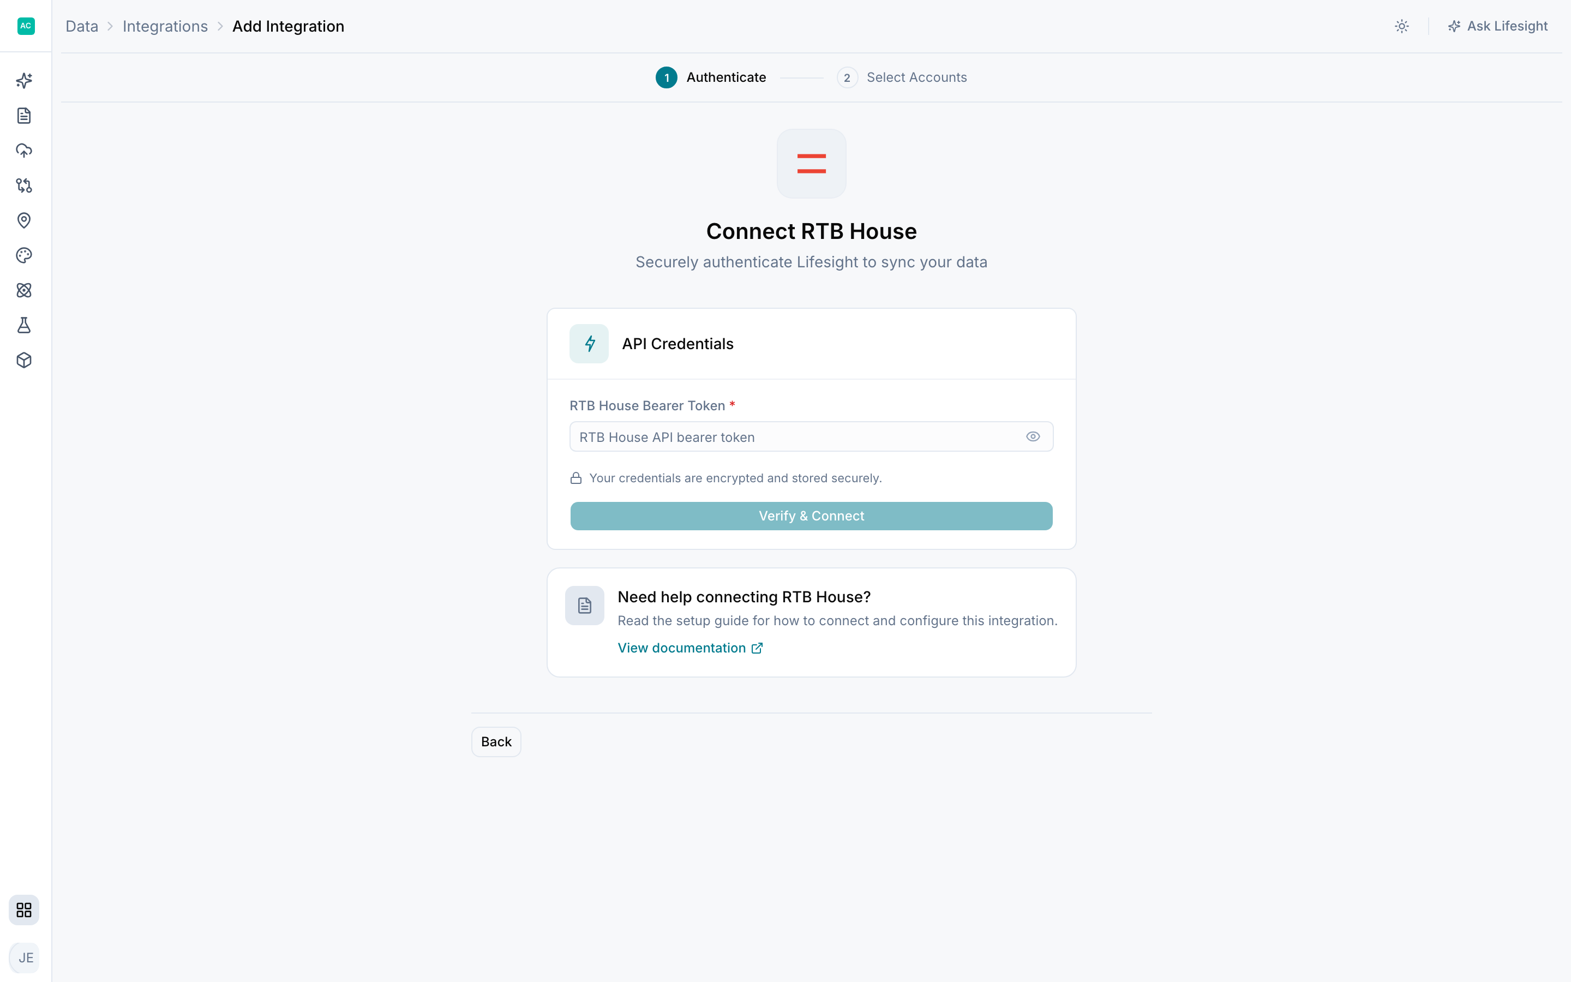Click the 'Connect RTB House' heading
Image resolution: width=1571 pixels, height=982 pixels.
tap(812, 231)
